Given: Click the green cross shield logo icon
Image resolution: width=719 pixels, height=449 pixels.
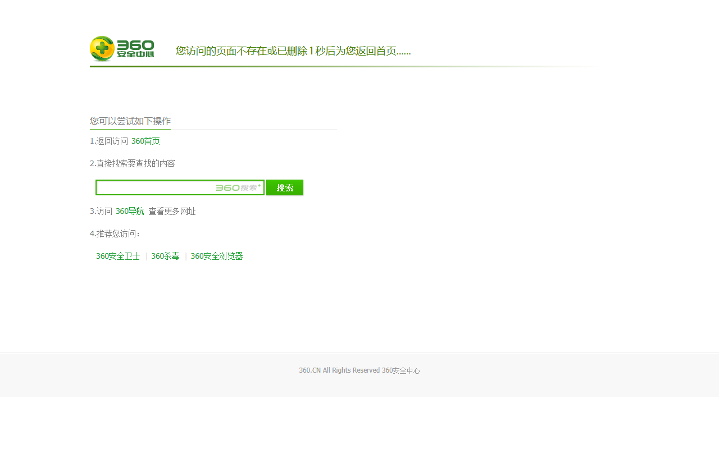Looking at the screenshot, I should point(103,48).
